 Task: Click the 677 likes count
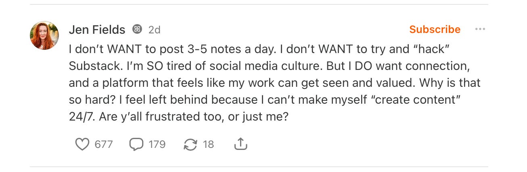[104, 144]
